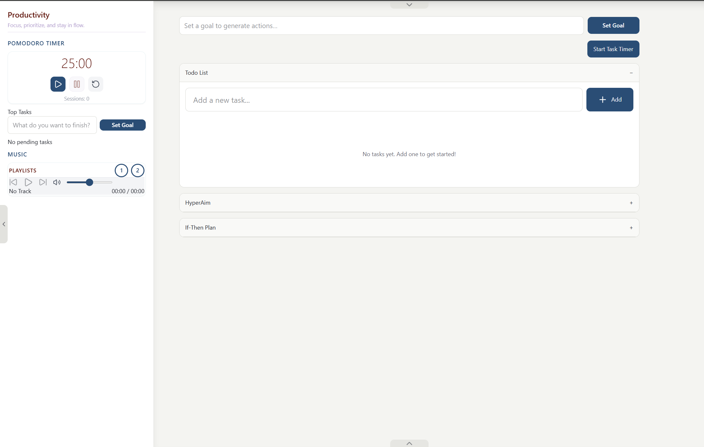Click the 'Add a new task' field

pyautogui.click(x=383, y=100)
